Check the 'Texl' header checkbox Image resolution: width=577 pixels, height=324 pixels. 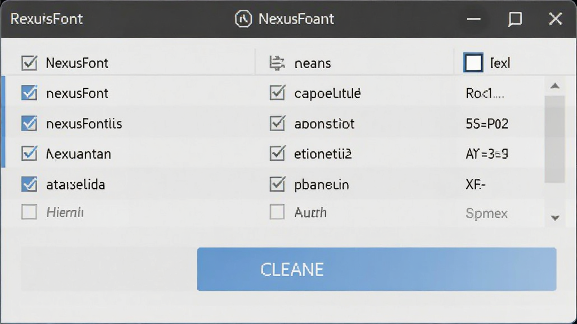tap(473, 62)
